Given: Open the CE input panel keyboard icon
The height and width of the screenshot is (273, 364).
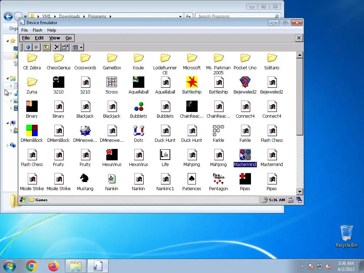Looking at the screenshot, I should click(x=290, y=200).
